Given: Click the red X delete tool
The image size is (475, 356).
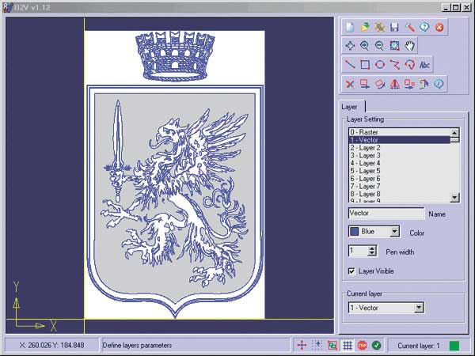Looking at the screenshot, I should tap(350, 84).
